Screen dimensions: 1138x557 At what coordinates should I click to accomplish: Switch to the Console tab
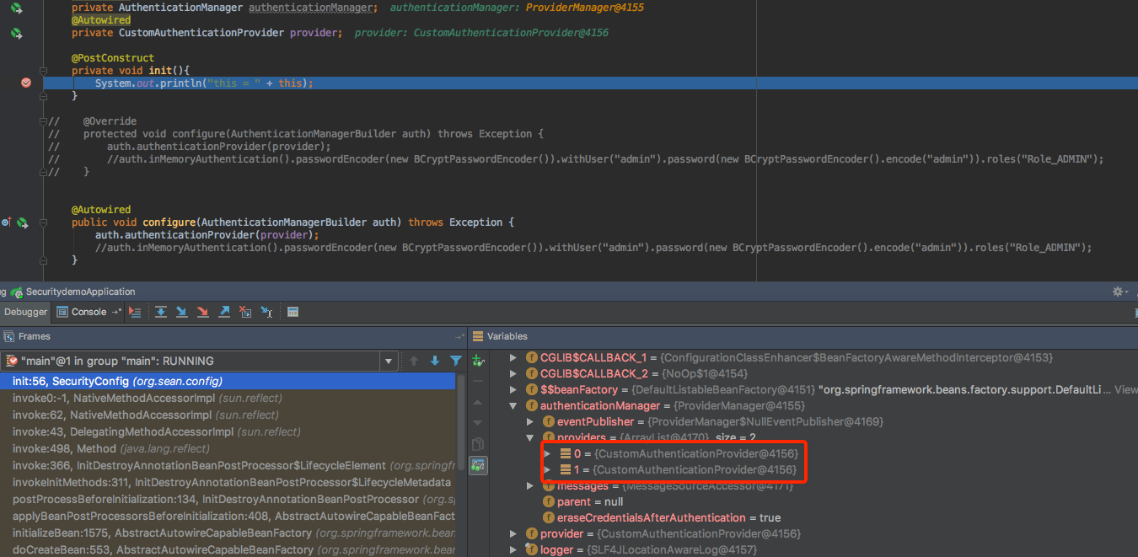[x=88, y=311]
